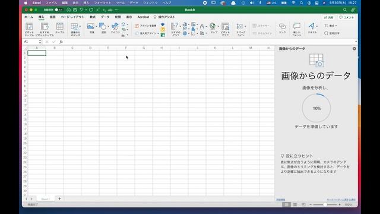Click the Wi-Fi icon in the menu bar

tap(293, 2)
